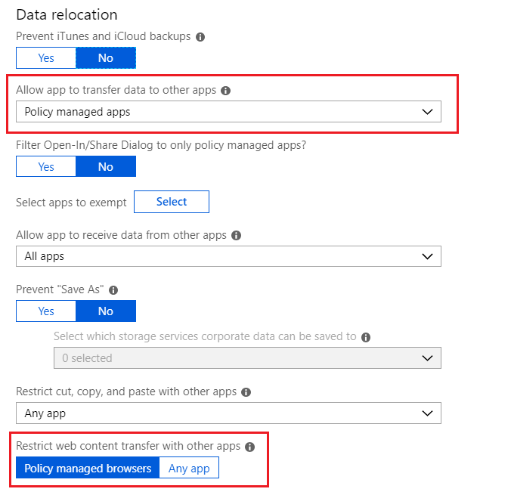Select Policy managed browsers option

88,468
